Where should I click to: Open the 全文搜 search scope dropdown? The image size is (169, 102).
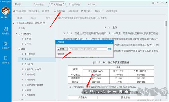click(62, 49)
